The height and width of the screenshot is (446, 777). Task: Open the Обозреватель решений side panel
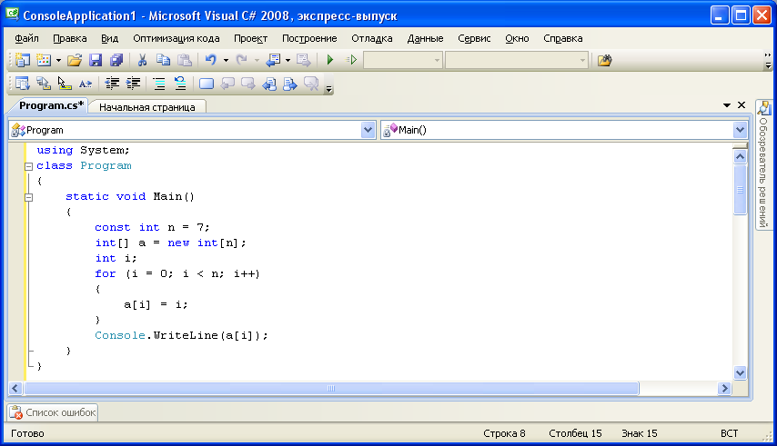coord(763,165)
